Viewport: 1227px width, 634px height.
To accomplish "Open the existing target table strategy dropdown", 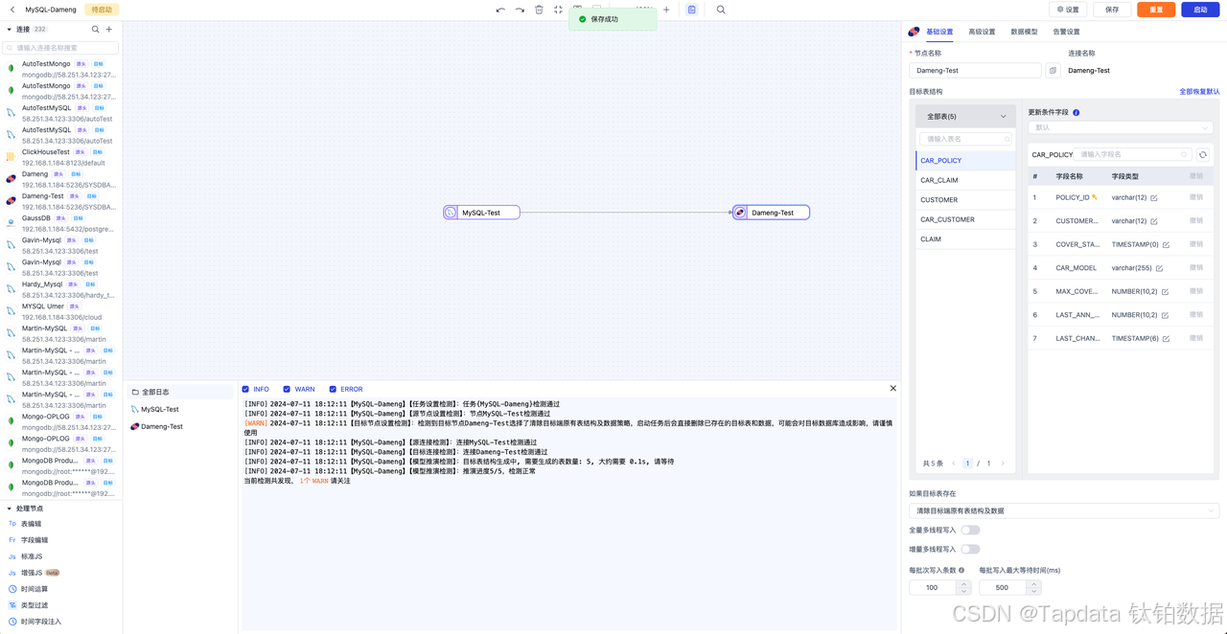I will click(x=1064, y=511).
